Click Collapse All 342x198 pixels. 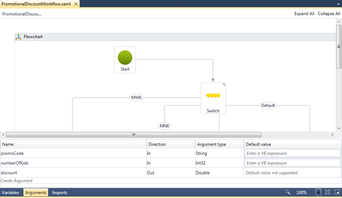coord(329,14)
